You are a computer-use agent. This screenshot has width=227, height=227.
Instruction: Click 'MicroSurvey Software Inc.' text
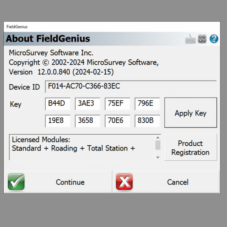(x=51, y=53)
